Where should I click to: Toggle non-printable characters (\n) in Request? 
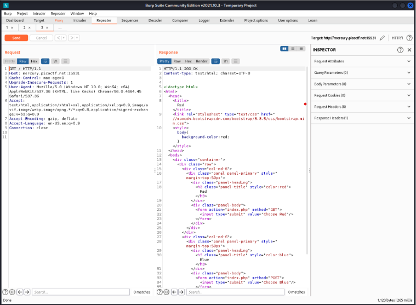click(x=55, y=61)
